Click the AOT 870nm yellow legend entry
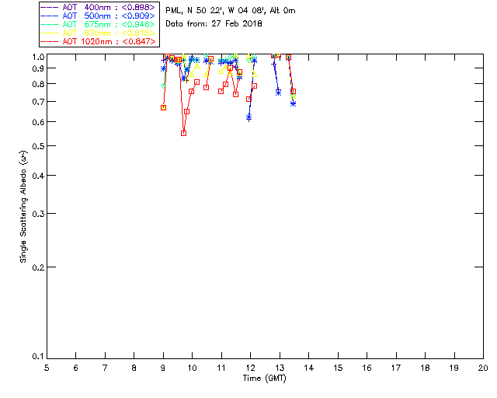This screenshot has height=398, width=497. (x=98, y=33)
